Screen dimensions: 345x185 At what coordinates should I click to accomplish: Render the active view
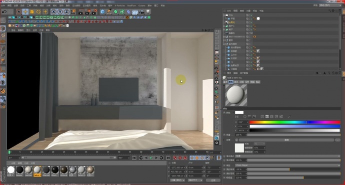(x=81, y=11)
